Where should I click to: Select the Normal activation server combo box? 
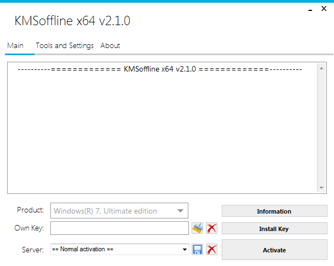click(115, 250)
